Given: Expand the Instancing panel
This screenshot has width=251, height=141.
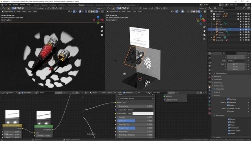Looking at the screenshot, I should (218, 83).
